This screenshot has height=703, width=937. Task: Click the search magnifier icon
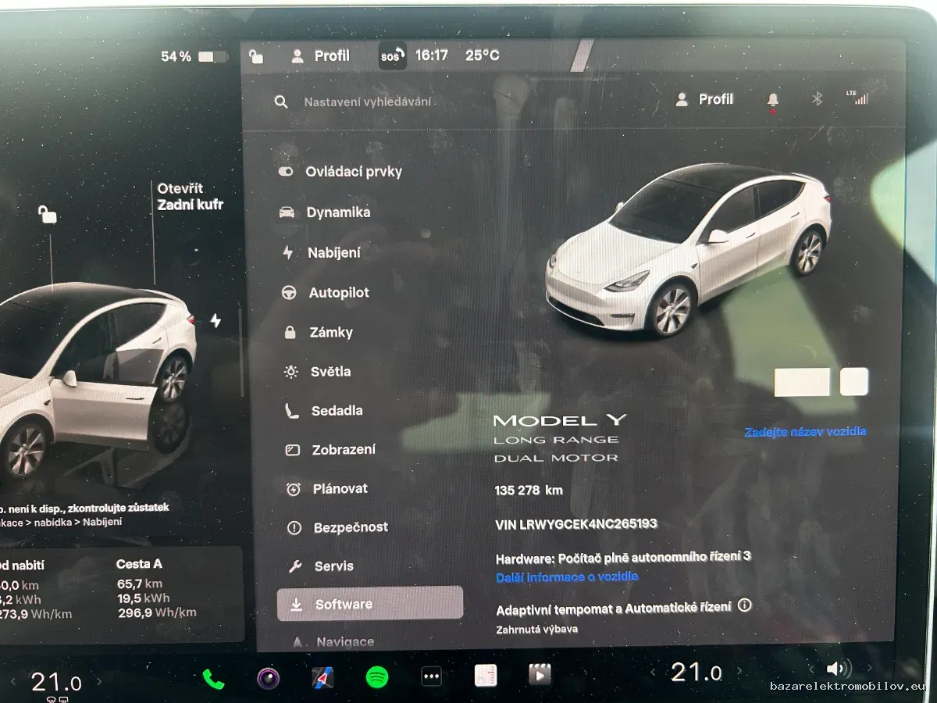(281, 102)
